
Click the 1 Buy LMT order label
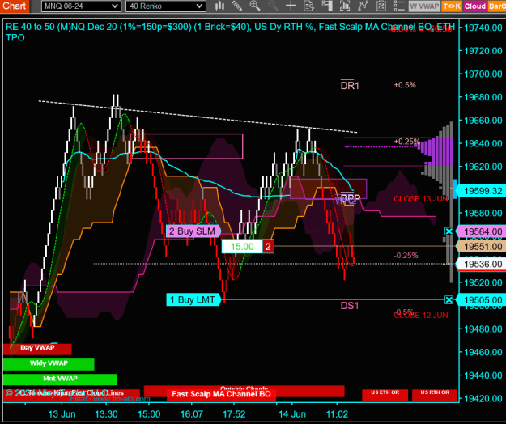193,300
